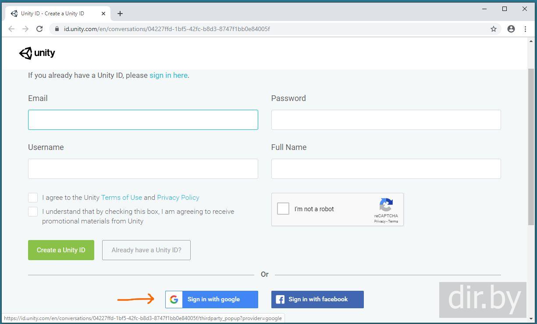537x324 pixels.
Task: Focus the Username input field
Action: coord(143,169)
